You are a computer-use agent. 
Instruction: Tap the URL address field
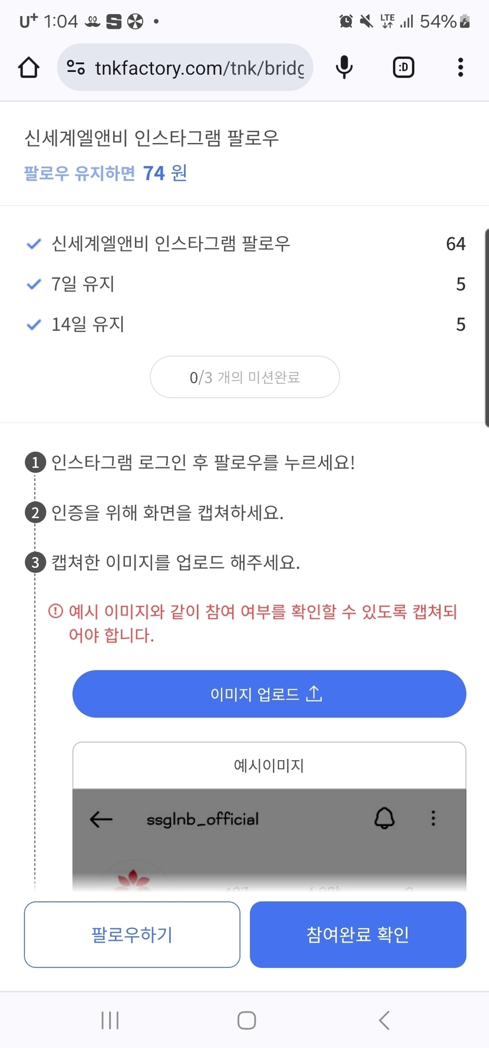click(x=199, y=68)
